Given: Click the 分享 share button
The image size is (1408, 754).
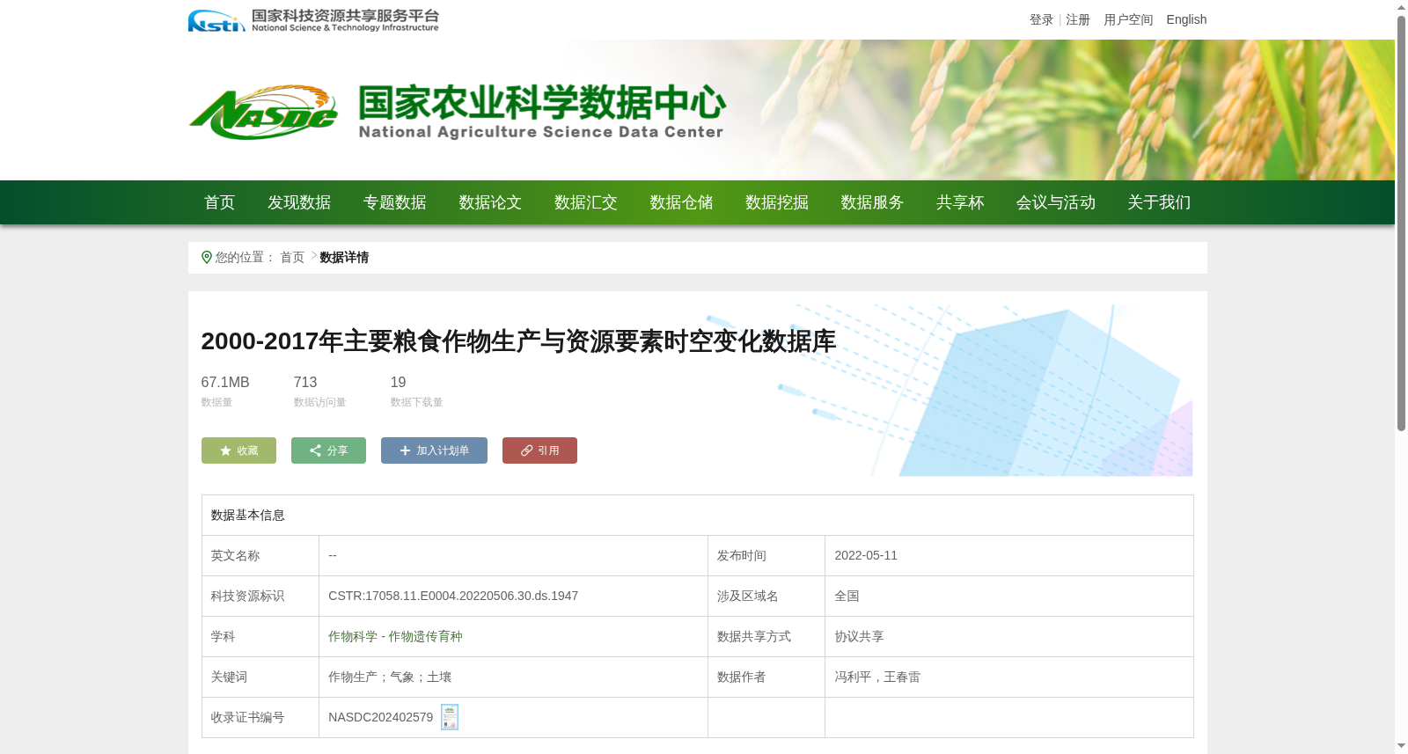Looking at the screenshot, I should pos(328,450).
